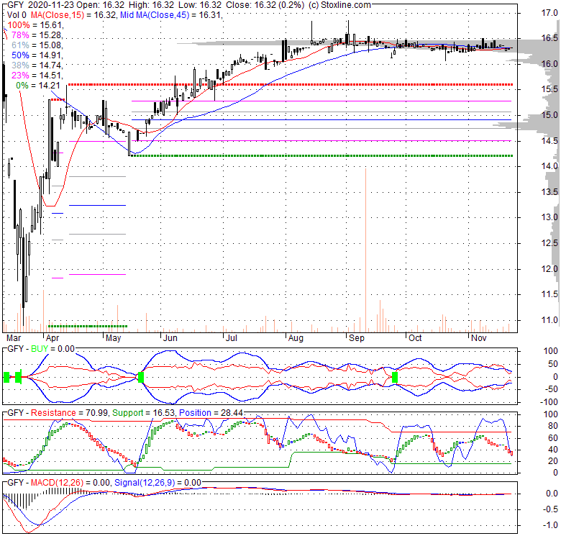Click the 50% = 14.91 Fibonacci label
The height and width of the screenshot is (536, 561).
coord(37,55)
